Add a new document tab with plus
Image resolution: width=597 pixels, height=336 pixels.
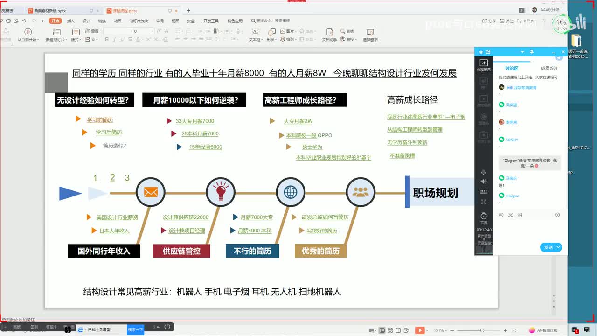tap(188, 10)
